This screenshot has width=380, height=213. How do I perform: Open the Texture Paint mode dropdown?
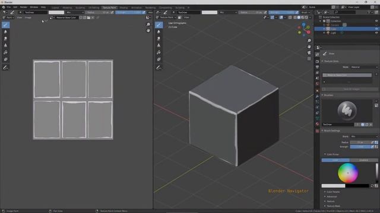click(x=166, y=17)
